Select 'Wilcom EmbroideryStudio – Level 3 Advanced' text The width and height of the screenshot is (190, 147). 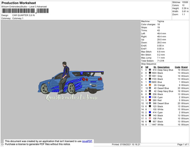[24, 7]
